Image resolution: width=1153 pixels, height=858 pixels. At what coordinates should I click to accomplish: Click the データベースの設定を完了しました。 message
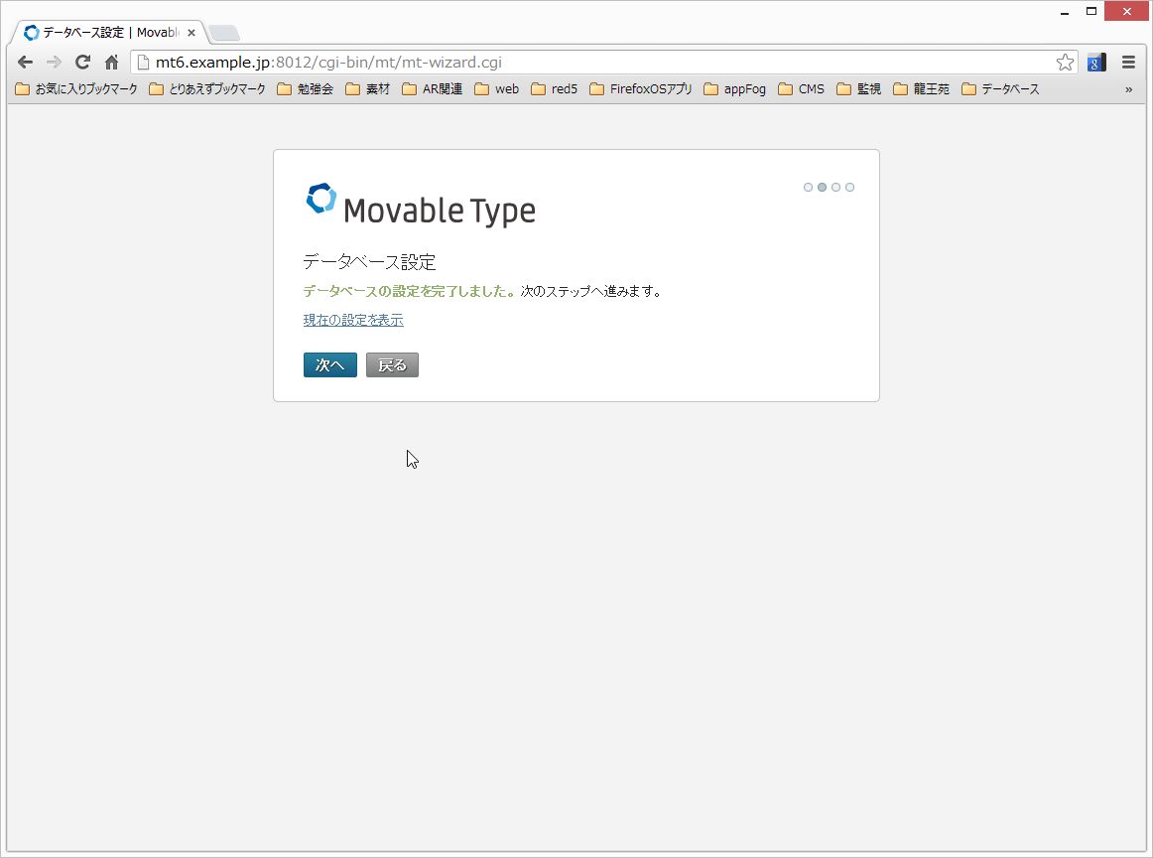(411, 291)
